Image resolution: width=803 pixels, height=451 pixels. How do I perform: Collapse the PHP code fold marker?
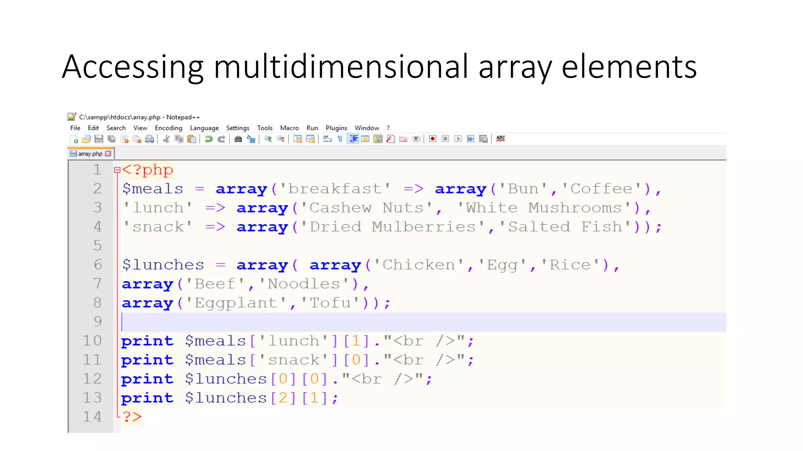pyautogui.click(x=117, y=170)
